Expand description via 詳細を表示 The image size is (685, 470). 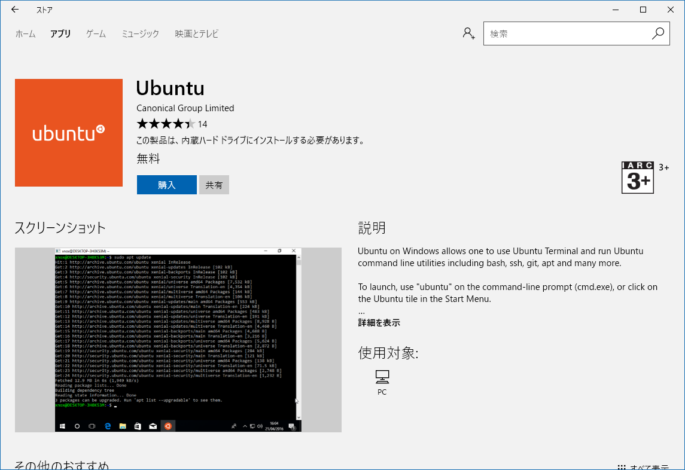pyautogui.click(x=379, y=323)
